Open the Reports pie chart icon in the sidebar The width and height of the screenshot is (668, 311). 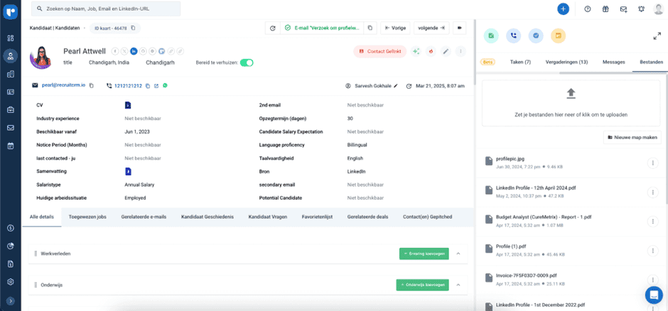click(x=11, y=246)
